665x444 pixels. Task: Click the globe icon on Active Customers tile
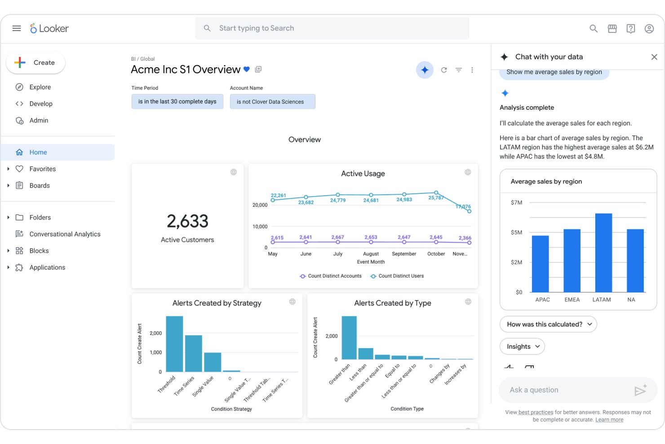(234, 172)
